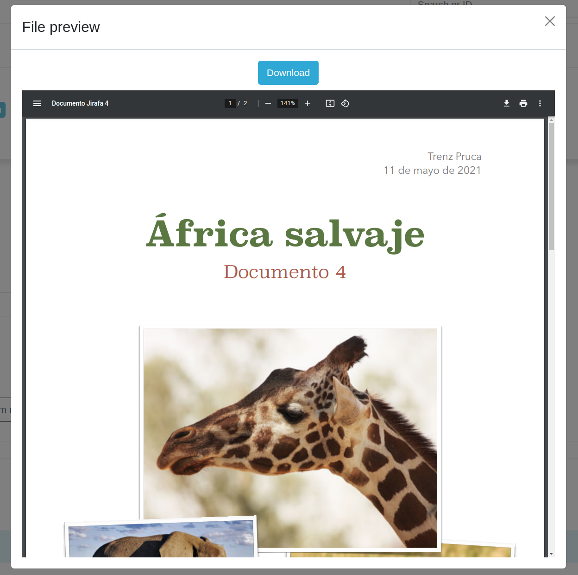Click the Documento Jirafa 4 title
The width and height of the screenshot is (578, 575).
(x=80, y=103)
